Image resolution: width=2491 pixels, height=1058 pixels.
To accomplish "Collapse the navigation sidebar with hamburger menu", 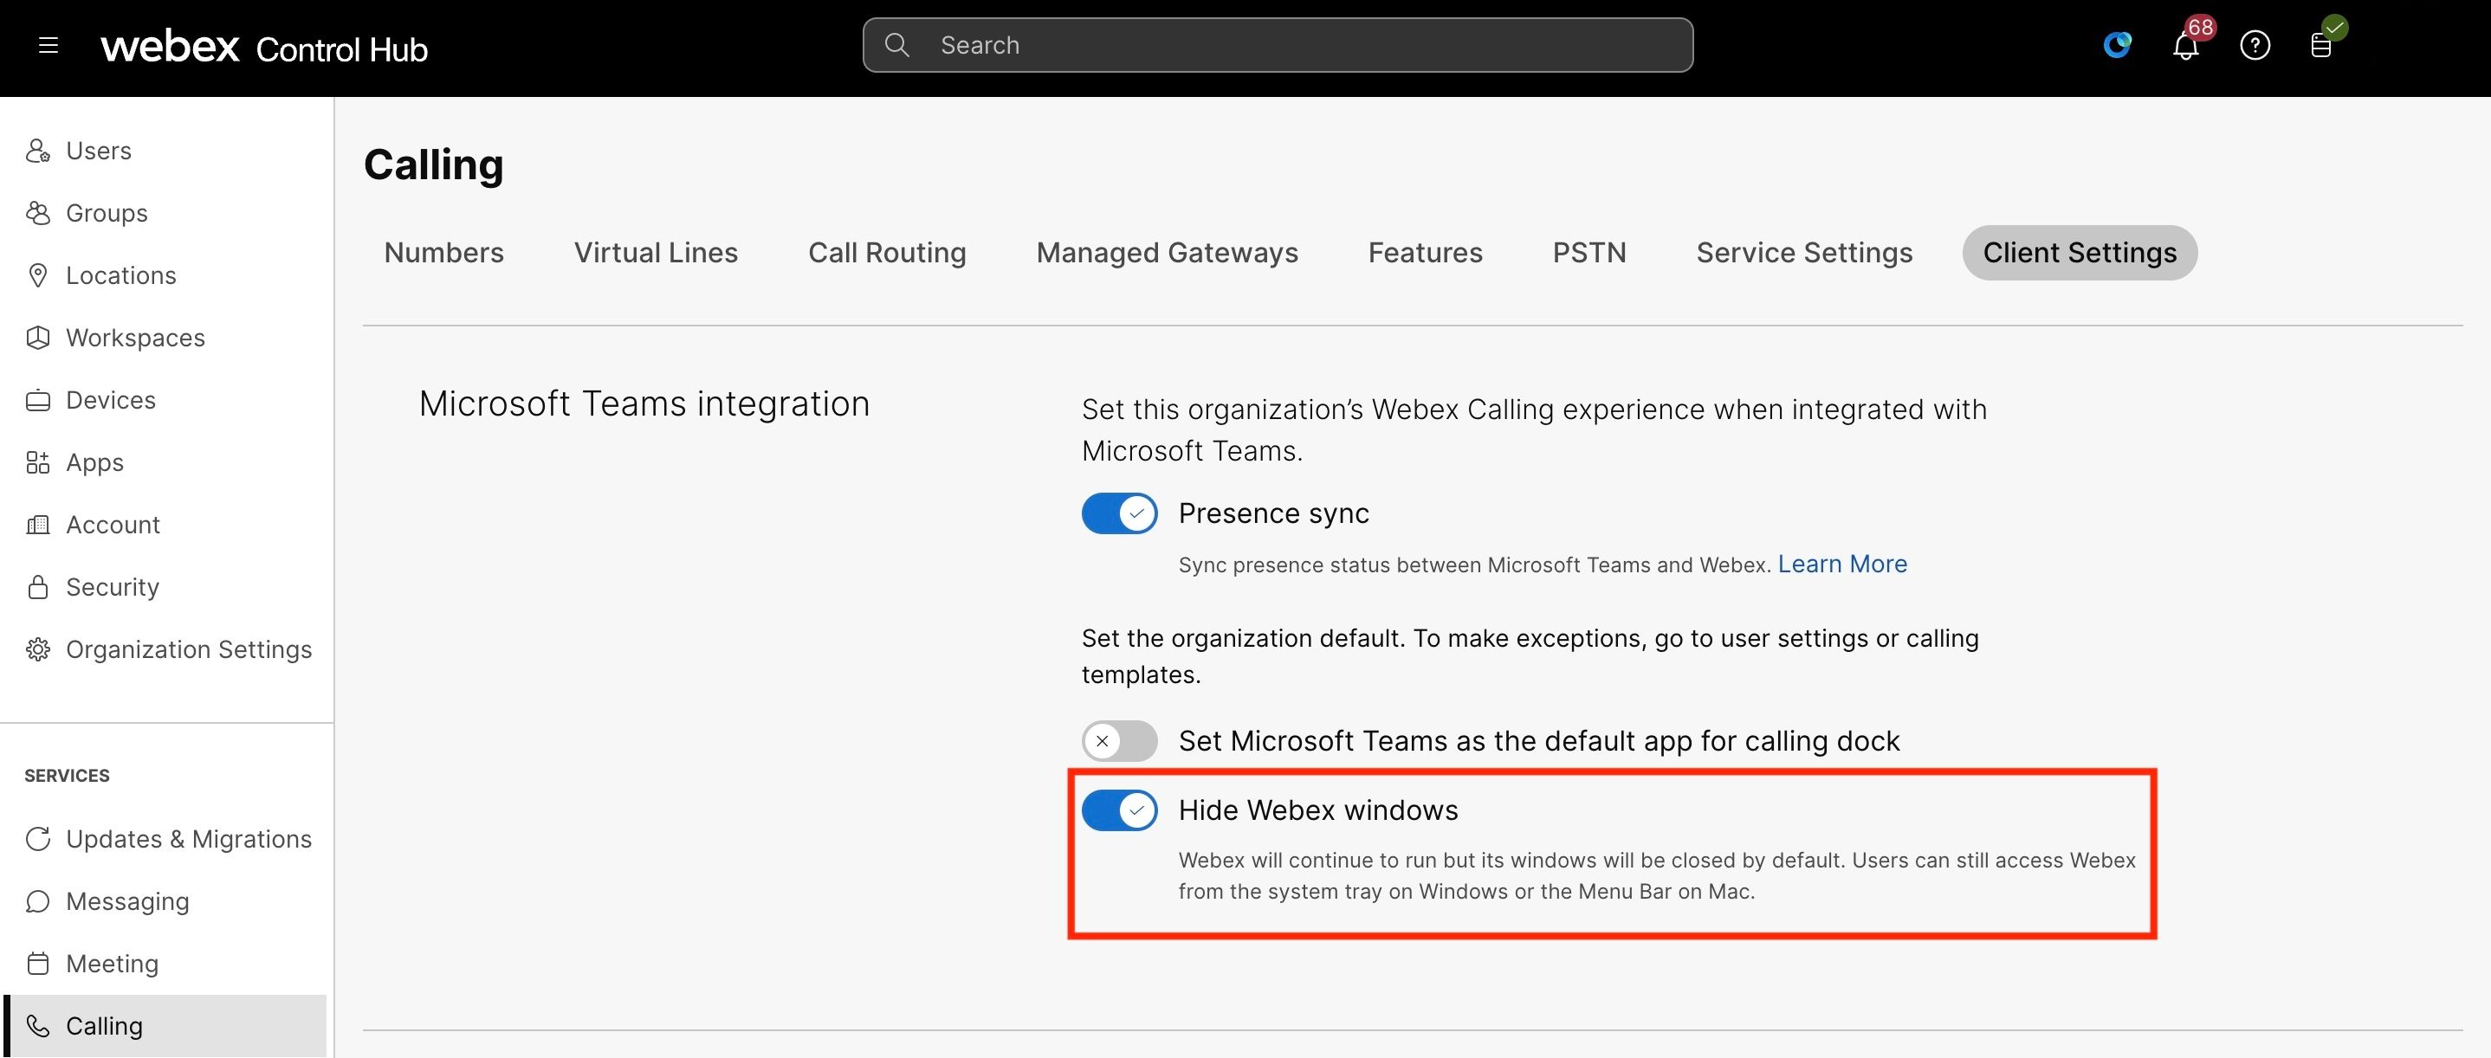I will tap(48, 44).
